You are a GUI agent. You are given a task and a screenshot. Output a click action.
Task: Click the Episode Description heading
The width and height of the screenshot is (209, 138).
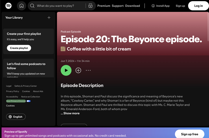point(82,85)
